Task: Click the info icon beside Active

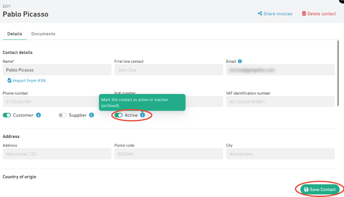Action: click(143, 115)
